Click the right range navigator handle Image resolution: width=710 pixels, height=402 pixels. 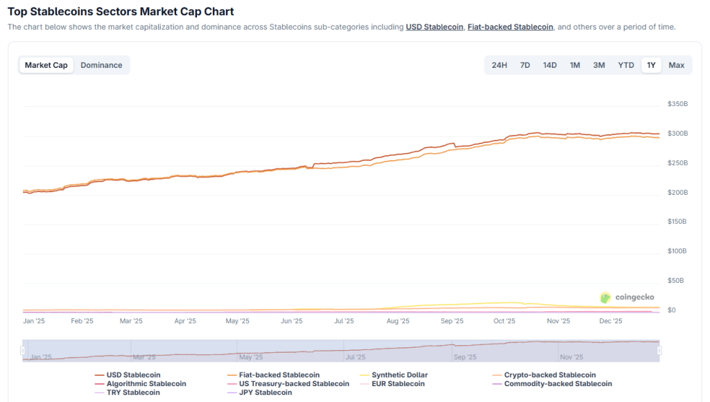pos(659,351)
